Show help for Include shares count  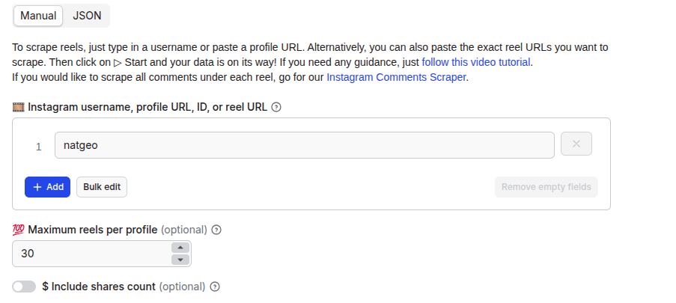pos(215,287)
